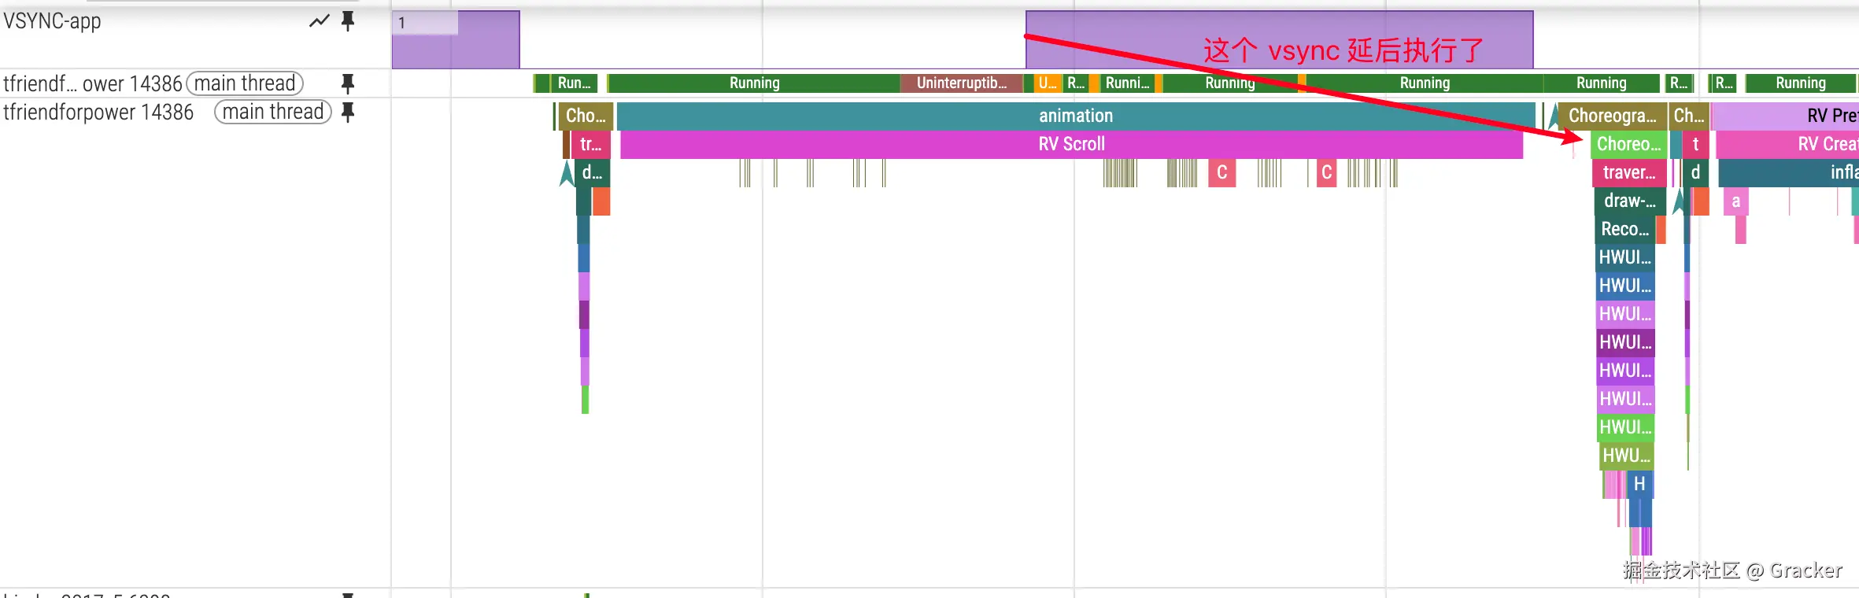Select the HWUI… slice directly below Reco…

pyautogui.click(x=1625, y=257)
